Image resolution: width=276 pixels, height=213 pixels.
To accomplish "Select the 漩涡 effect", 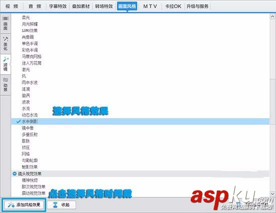I will [26, 95].
